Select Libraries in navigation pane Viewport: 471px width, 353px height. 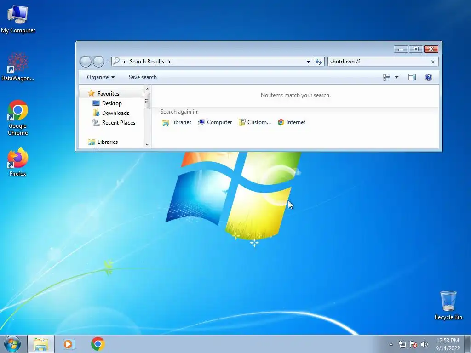(107, 142)
